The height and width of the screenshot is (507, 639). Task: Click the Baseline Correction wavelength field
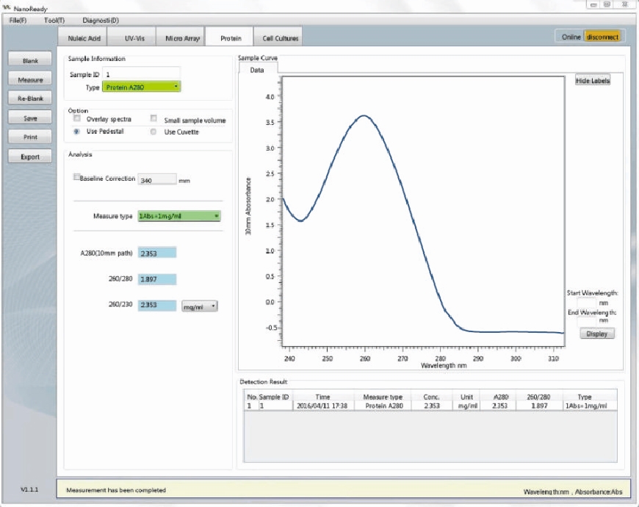[157, 180]
